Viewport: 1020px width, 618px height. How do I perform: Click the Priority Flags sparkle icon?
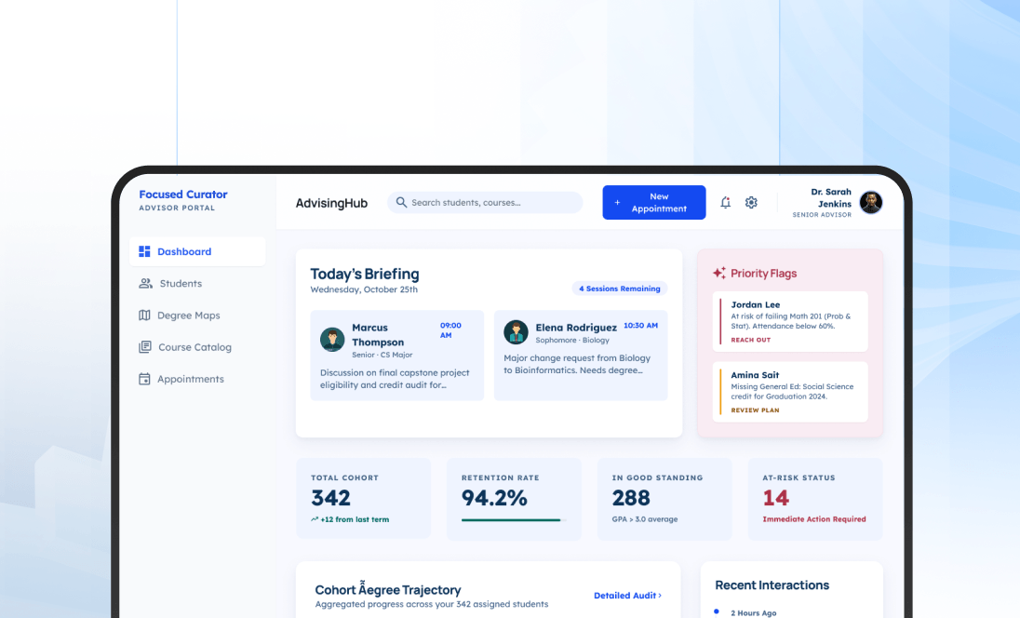tap(718, 273)
